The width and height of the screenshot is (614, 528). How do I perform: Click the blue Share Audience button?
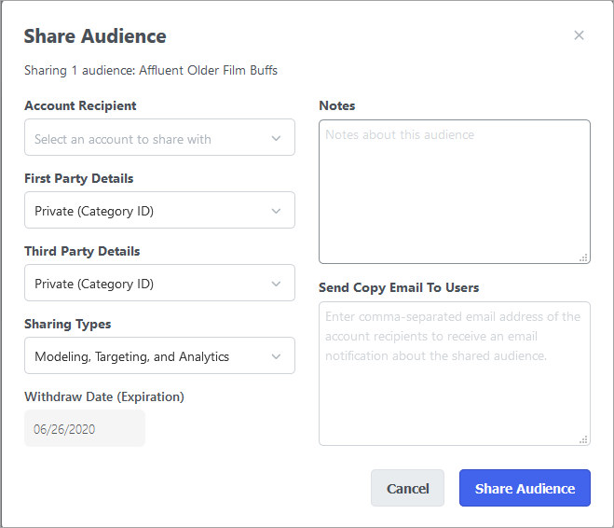525,488
